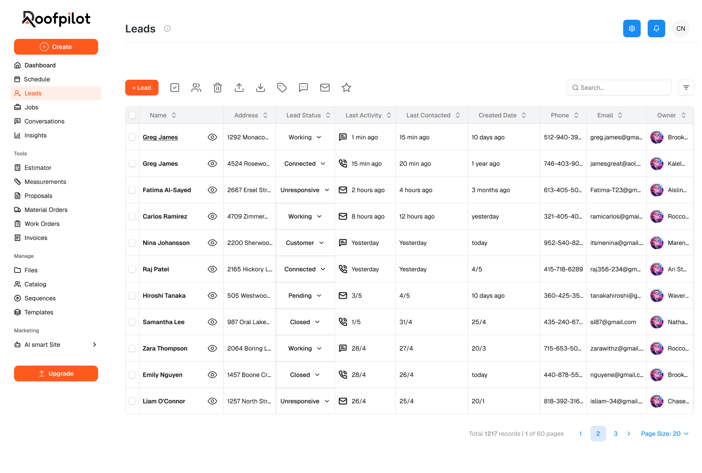The width and height of the screenshot is (702, 473).
Task: Open Templates in the sidebar
Action: click(56, 312)
